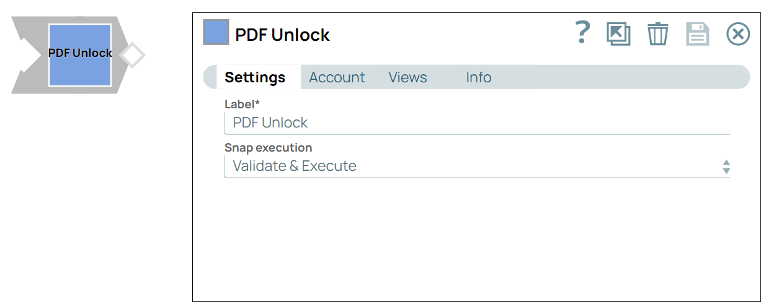Click the blue snap icon beside dialog title

pos(216,32)
